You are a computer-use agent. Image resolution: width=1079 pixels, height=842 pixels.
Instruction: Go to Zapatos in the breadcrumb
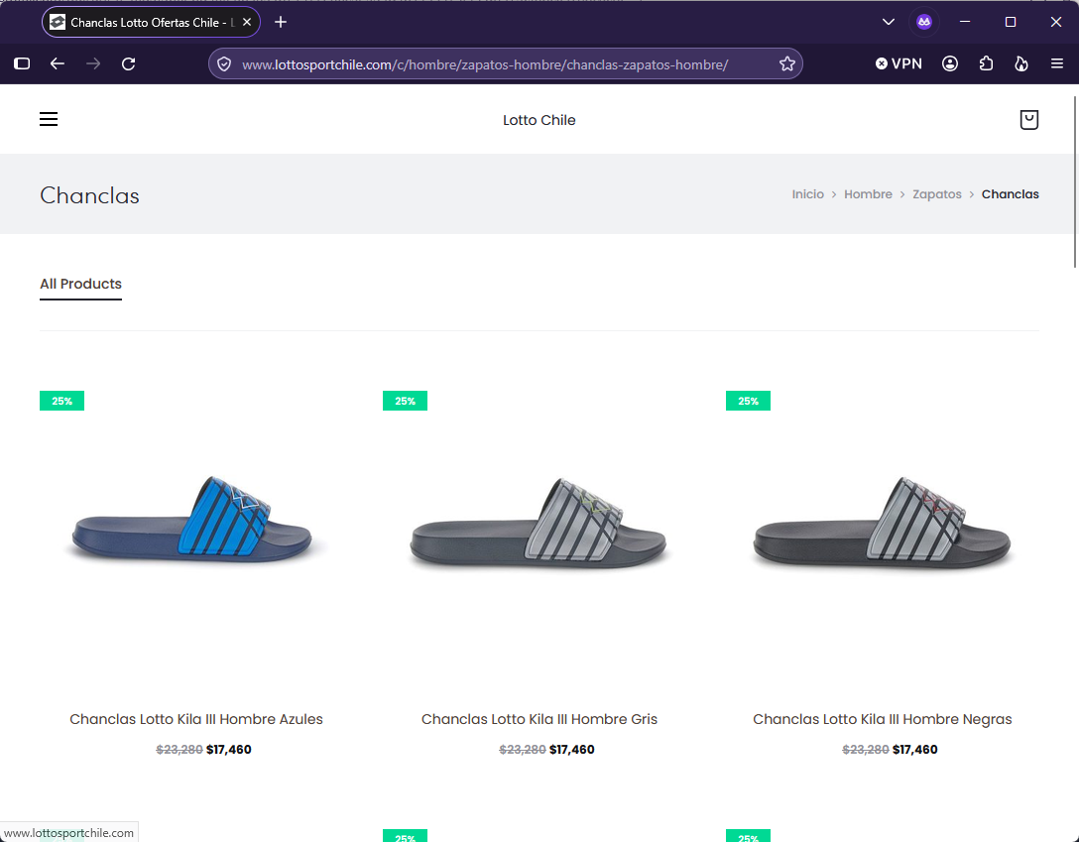(936, 194)
